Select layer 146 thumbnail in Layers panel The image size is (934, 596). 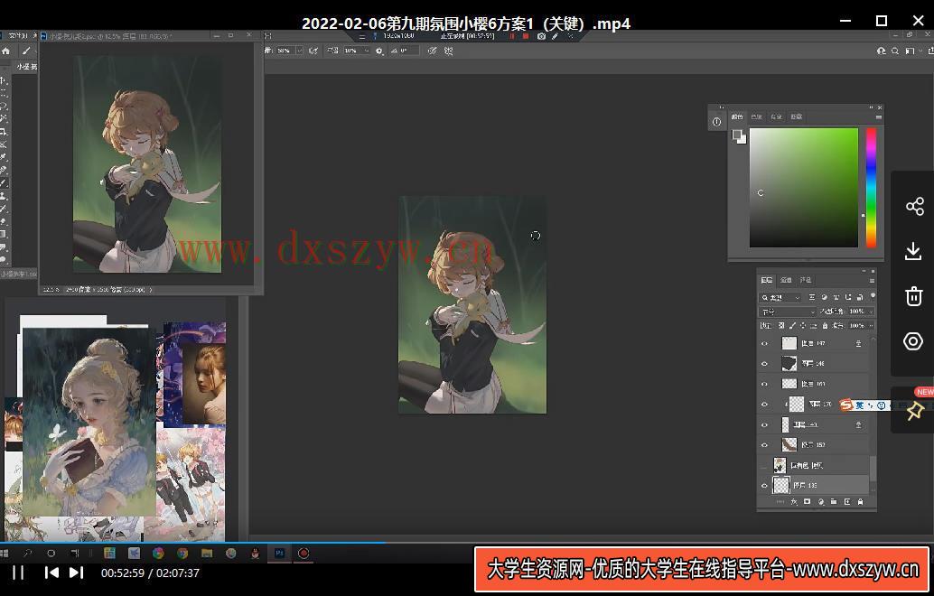tap(789, 364)
